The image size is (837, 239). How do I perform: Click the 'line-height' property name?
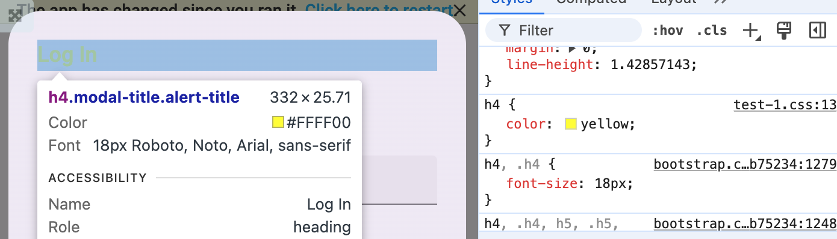click(550, 65)
